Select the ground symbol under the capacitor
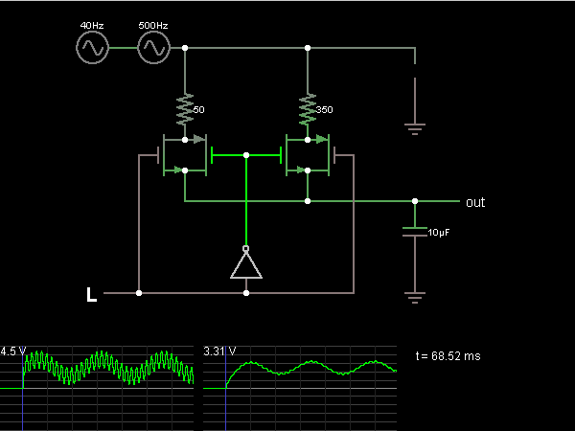Screen dimensions: 575x431 coord(415,298)
